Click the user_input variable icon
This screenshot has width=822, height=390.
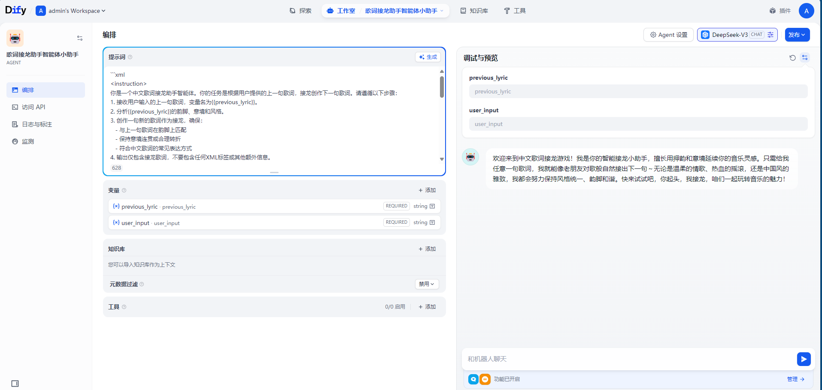[x=116, y=222]
